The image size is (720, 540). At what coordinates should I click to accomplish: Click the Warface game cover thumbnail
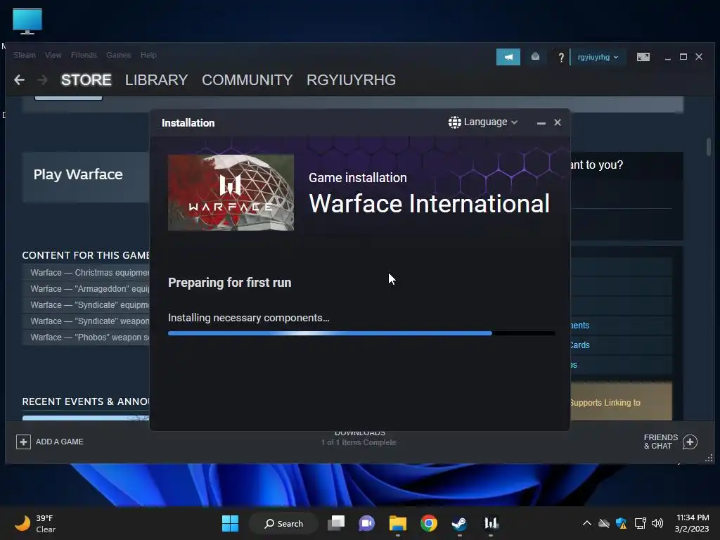[231, 193]
